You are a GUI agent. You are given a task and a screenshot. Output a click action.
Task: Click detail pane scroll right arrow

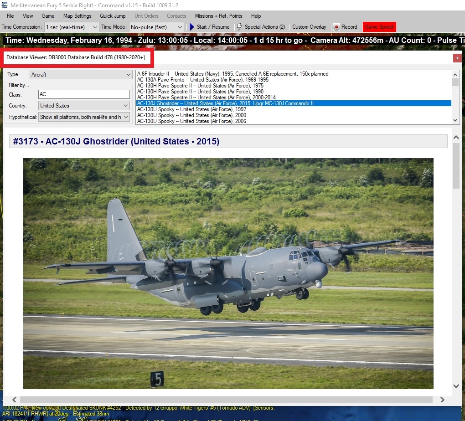tap(442, 400)
